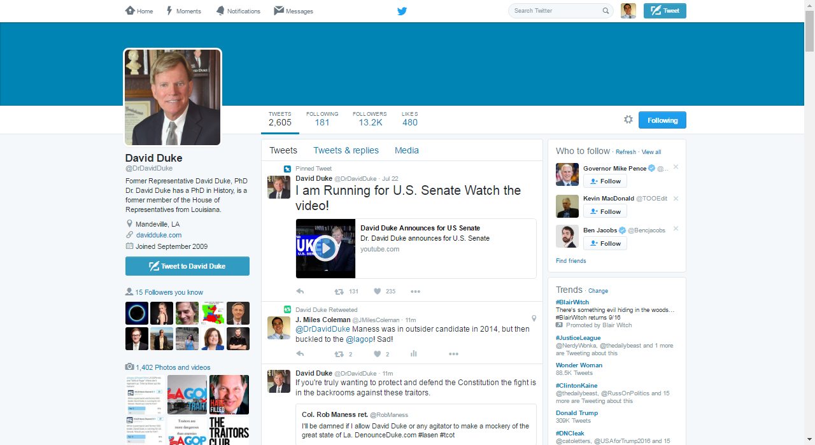
Task: Open the Followers 13.2K list
Action: click(x=370, y=118)
